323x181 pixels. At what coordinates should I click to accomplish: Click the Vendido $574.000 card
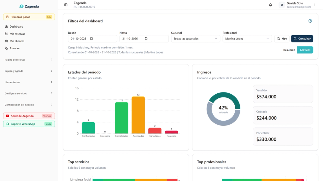pos(283,94)
